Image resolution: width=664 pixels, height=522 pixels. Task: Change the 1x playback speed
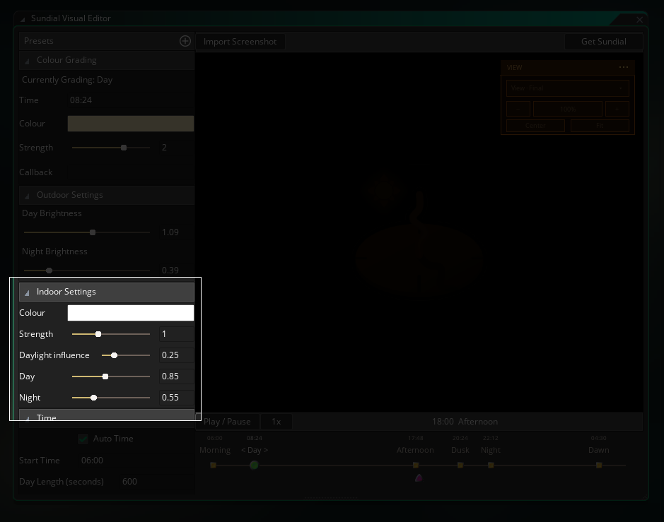(276, 422)
